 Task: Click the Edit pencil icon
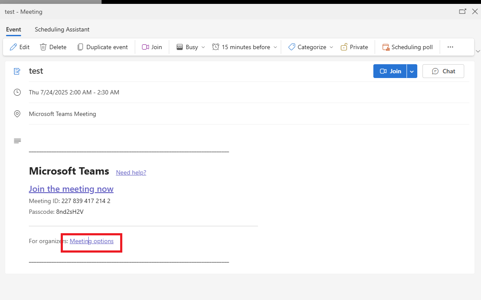coord(13,47)
